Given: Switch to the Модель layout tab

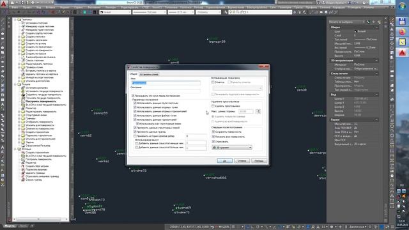Looking at the screenshot, I should pos(10,226).
